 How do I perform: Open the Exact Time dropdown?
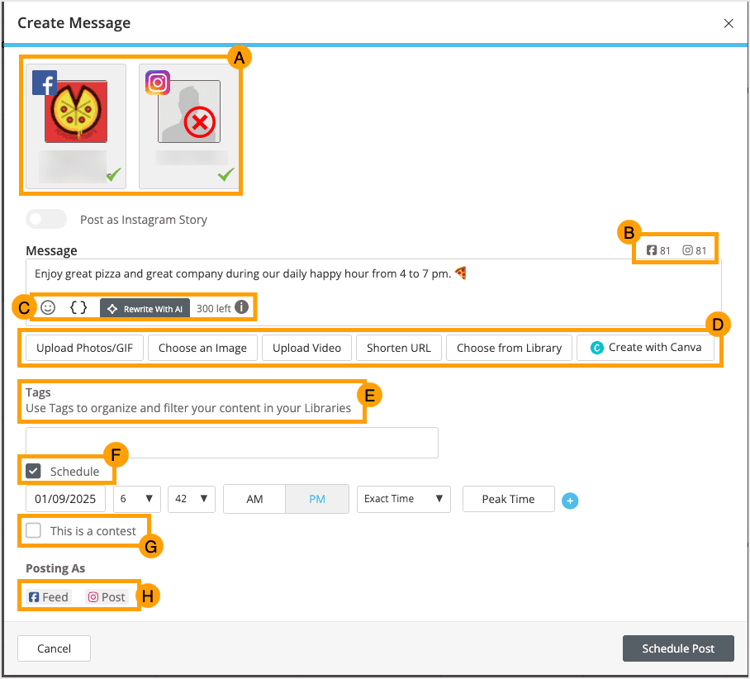click(403, 499)
